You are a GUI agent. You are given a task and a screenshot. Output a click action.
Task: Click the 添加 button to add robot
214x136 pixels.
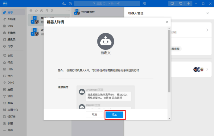pos(114,114)
